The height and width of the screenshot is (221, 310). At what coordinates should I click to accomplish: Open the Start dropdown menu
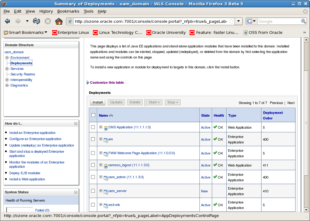point(154,102)
